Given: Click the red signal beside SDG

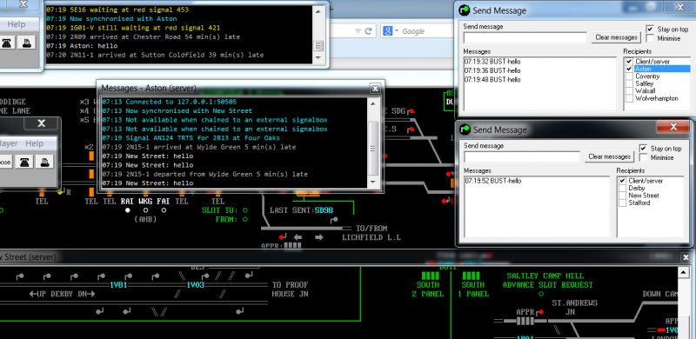Looking at the screenshot, I should (x=412, y=111).
